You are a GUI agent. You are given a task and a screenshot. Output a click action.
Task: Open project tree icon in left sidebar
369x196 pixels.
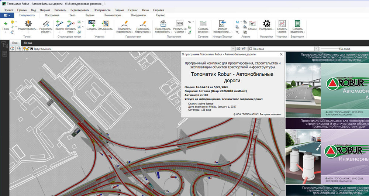point(5,44)
